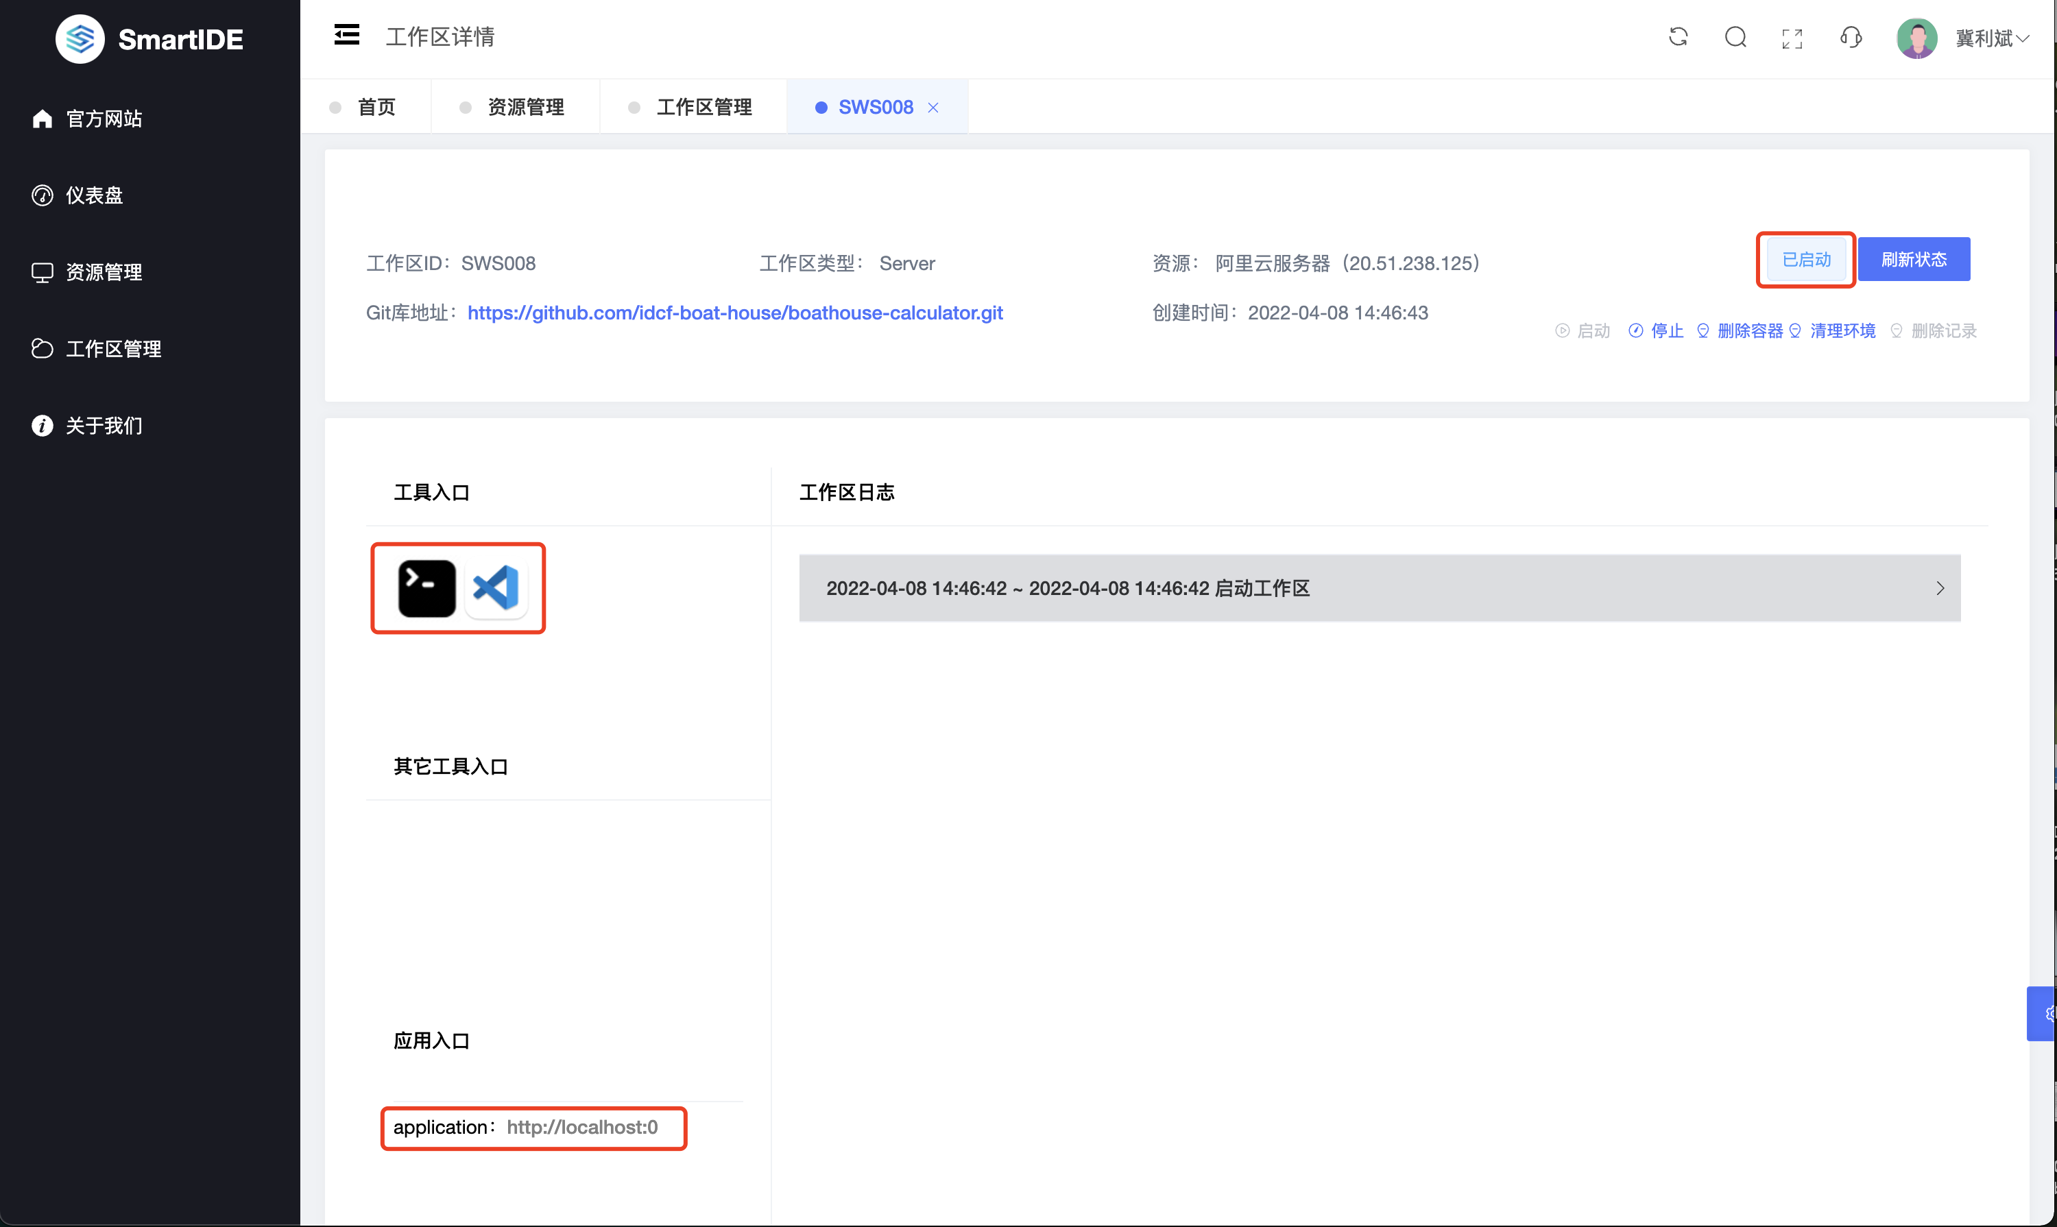Click the 已启动 status badge
The width and height of the screenshot is (2057, 1227).
coord(1805,260)
